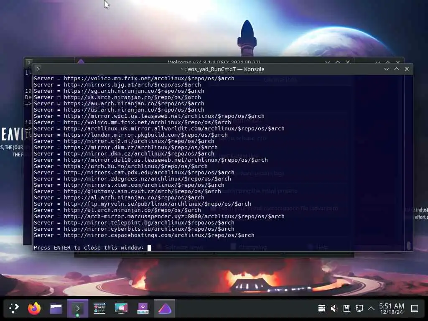
Task: Open the brick-pattern system tray icon
Action: (x=322, y=308)
